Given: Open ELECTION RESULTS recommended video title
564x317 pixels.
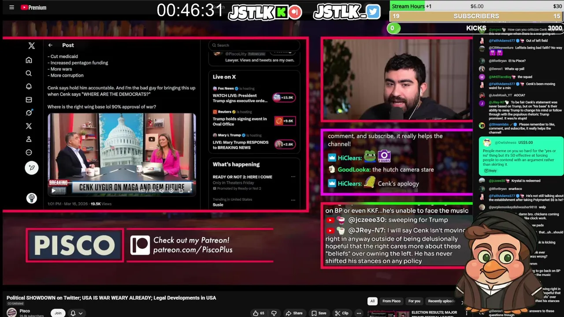Looking at the screenshot, I should [x=434, y=314].
